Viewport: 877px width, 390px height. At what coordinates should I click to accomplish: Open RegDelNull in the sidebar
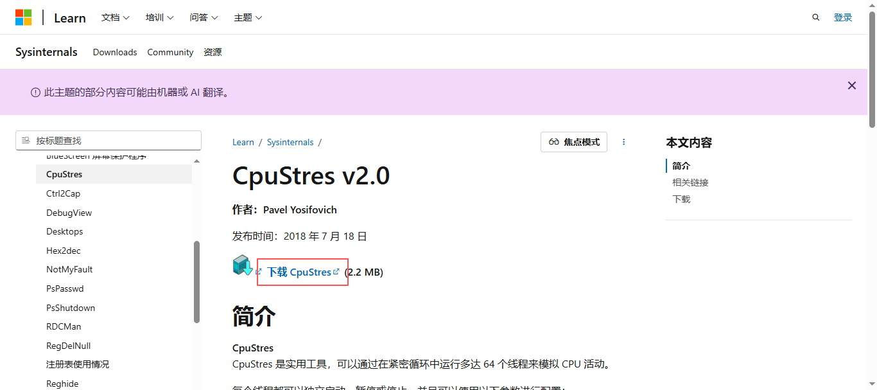(68, 346)
